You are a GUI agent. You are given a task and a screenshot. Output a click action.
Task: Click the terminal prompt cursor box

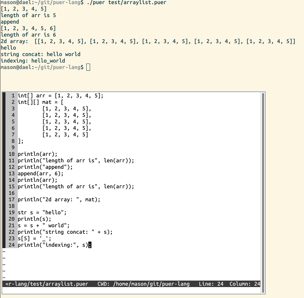point(88,67)
